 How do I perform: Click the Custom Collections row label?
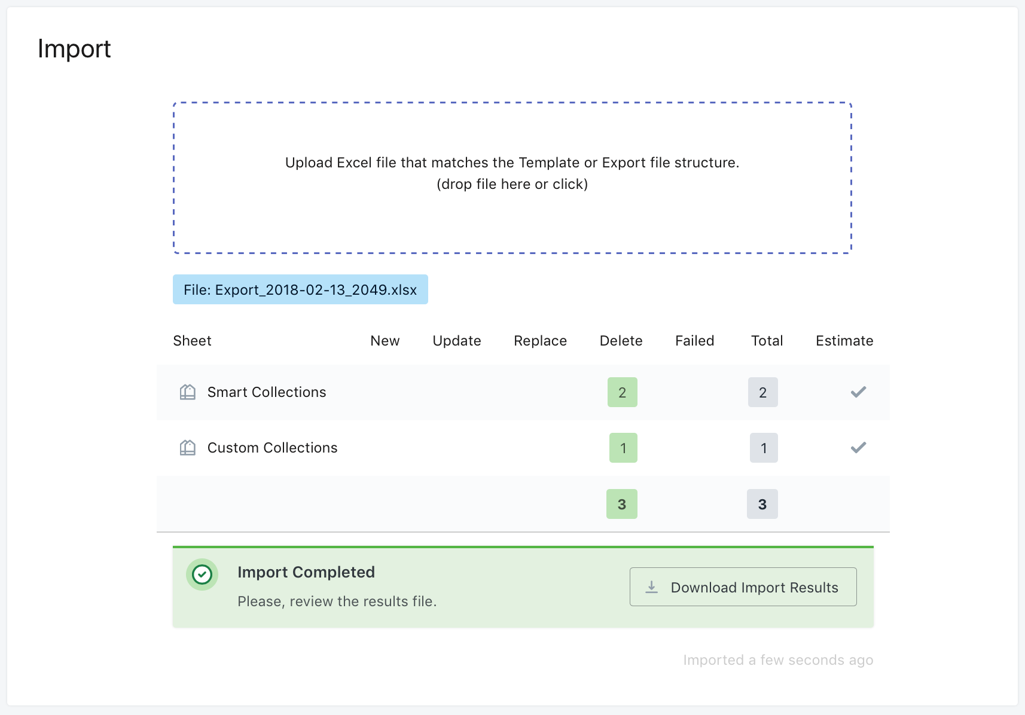point(272,448)
